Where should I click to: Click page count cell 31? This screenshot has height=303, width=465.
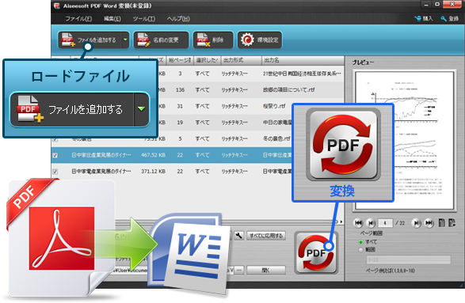click(180, 106)
